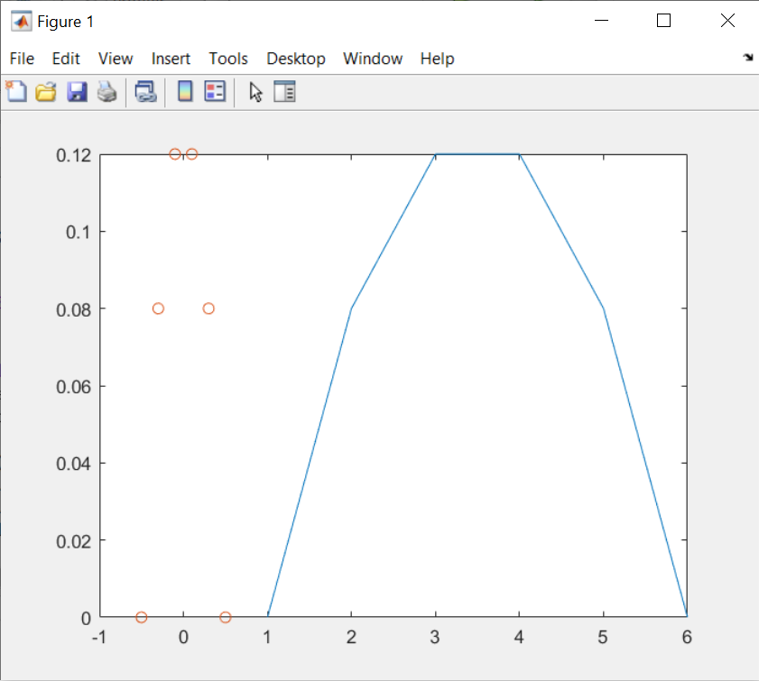Image resolution: width=759 pixels, height=681 pixels.
Task: Open the Tools menu
Action: pyautogui.click(x=227, y=59)
